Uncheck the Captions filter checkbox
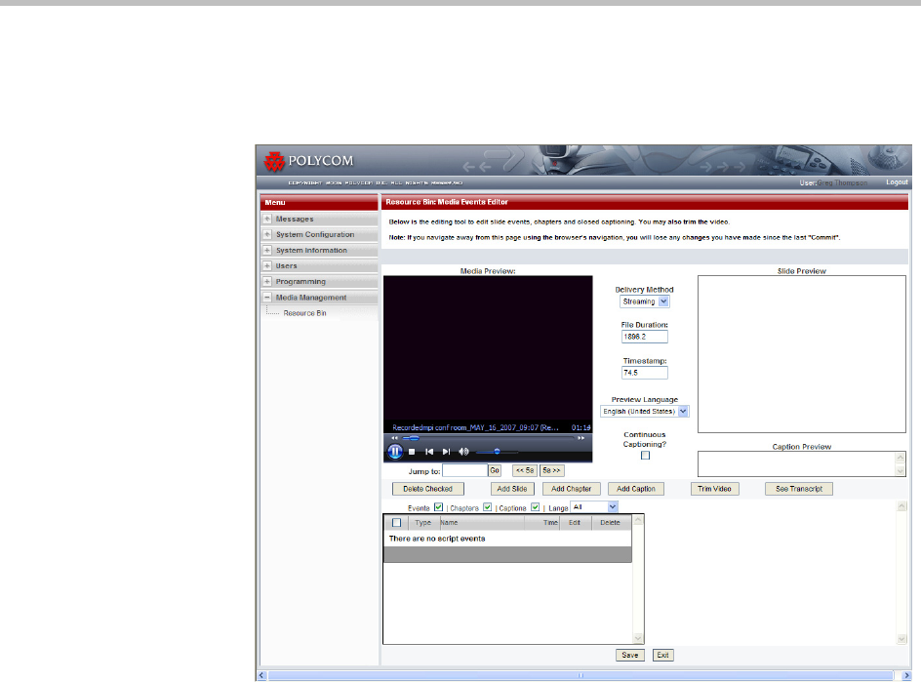Image resolution: width=921 pixels, height=682 pixels. [x=535, y=507]
